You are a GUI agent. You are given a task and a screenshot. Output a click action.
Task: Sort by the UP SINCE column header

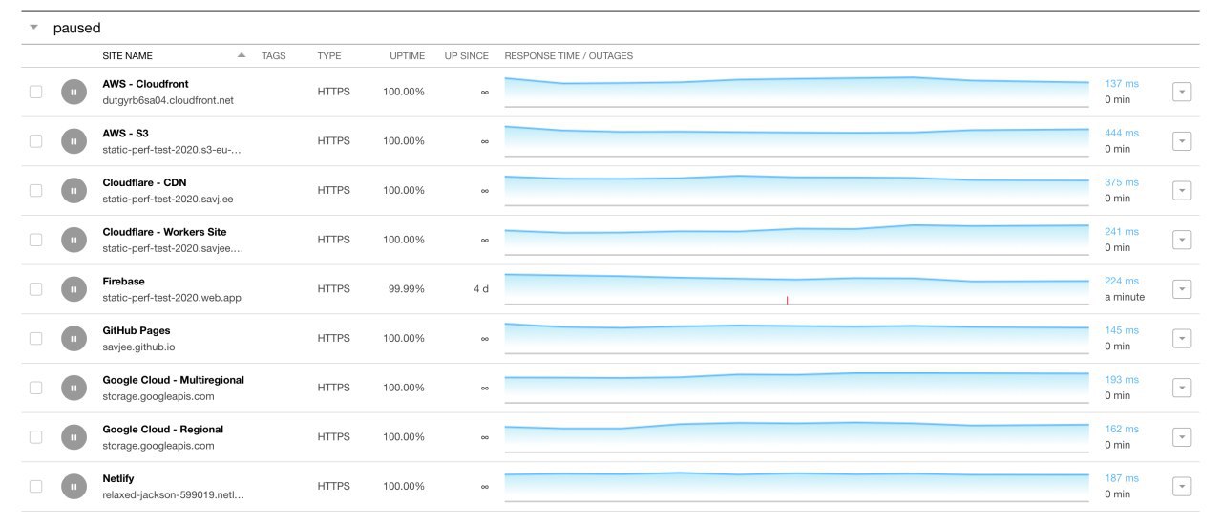coord(467,56)
